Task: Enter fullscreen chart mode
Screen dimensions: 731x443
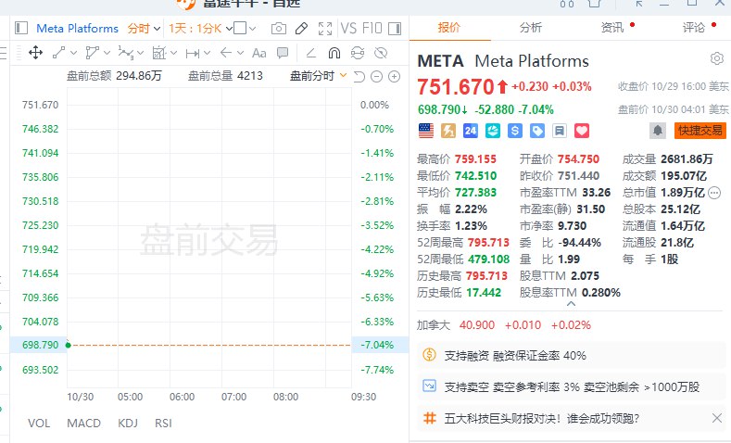Action: pos(325,29)
